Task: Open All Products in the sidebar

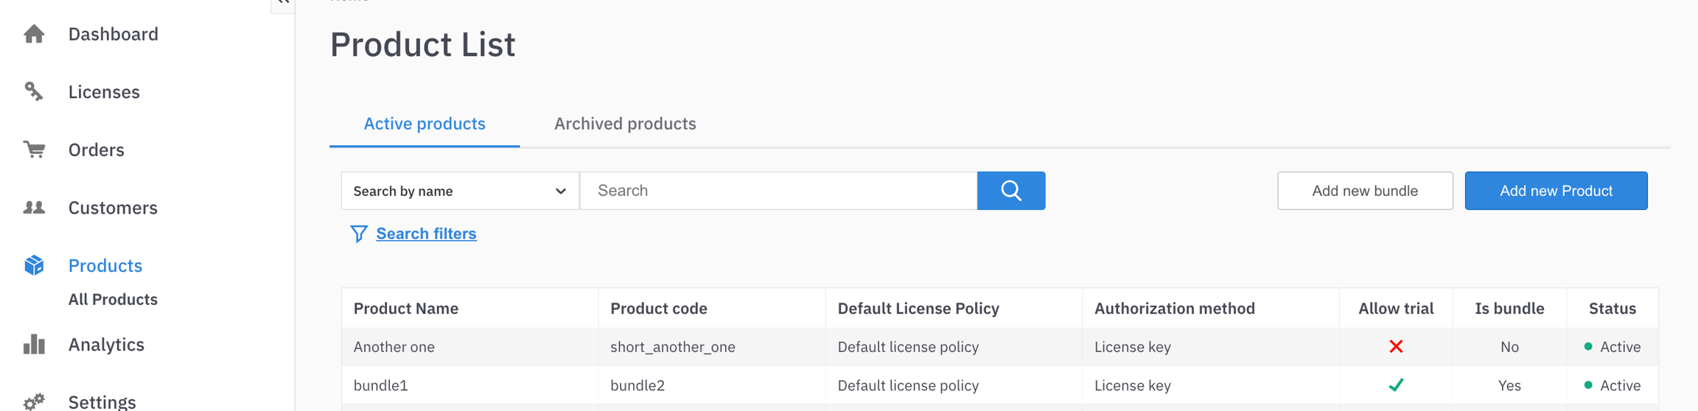Action: coord(113,299)
